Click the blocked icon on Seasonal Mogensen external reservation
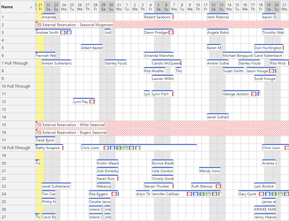289x221 pixels. pyautogui.click(x=39, y=25)
